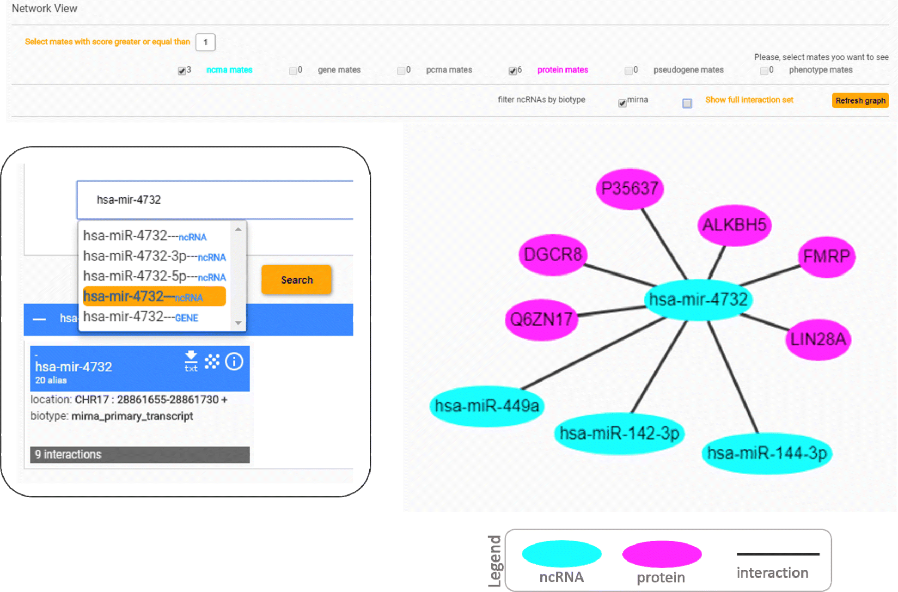The image size is (898, 592).
Task: Click the hsa-mir-4732 result card title
Action: click(73, 367)
